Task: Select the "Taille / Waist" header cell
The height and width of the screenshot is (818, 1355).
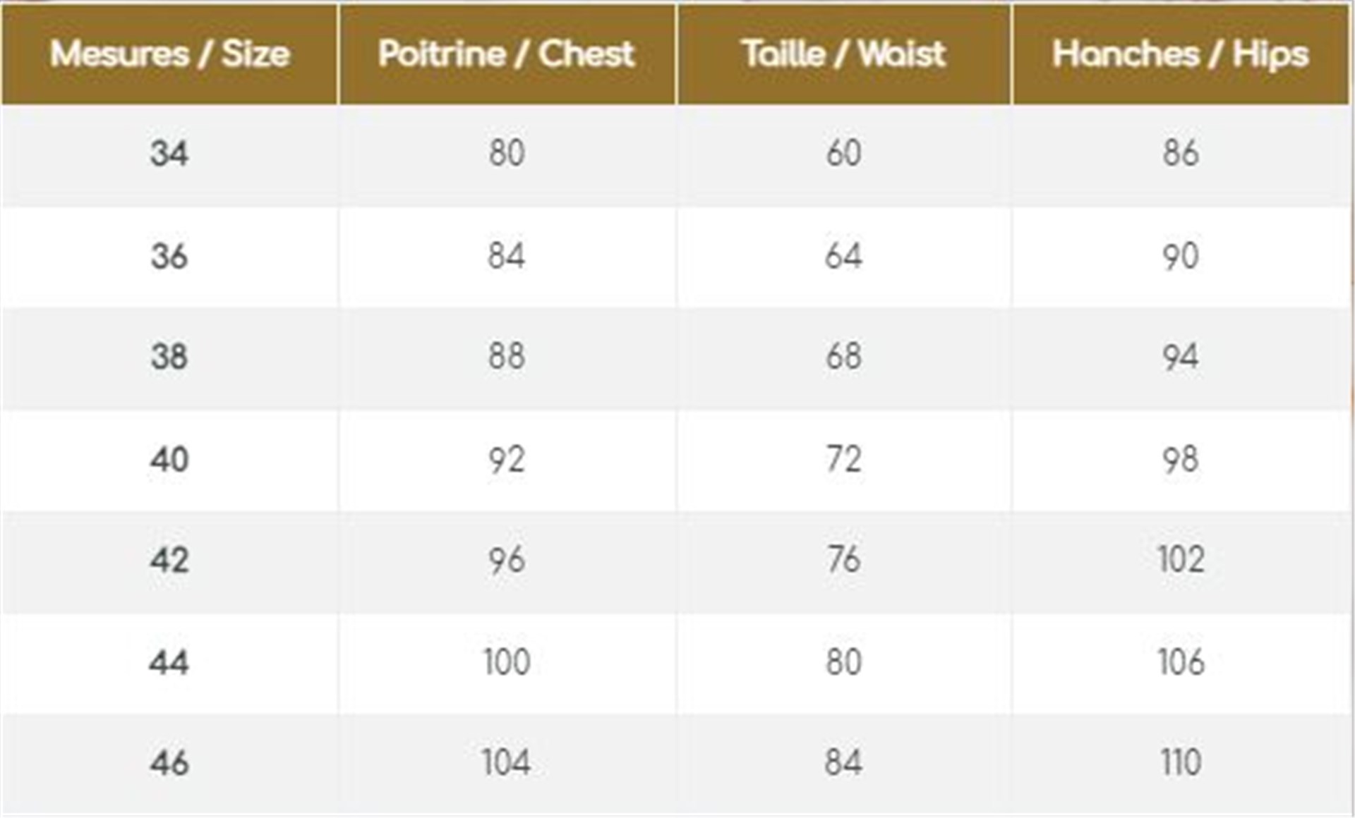Action: [843, 54]
